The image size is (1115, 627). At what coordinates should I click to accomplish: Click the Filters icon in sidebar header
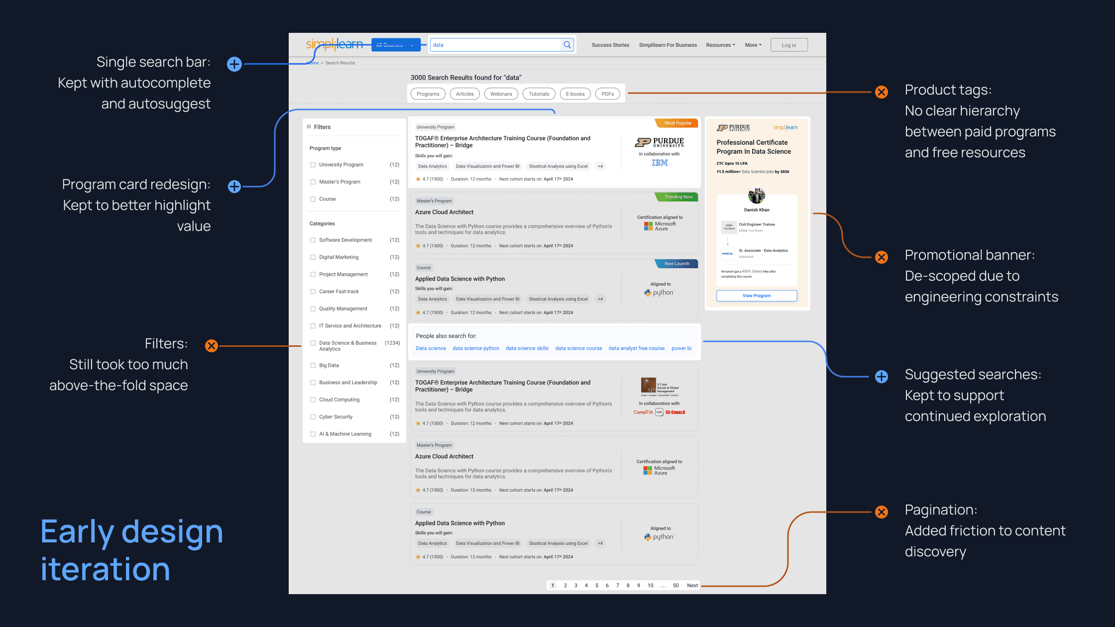309,127
